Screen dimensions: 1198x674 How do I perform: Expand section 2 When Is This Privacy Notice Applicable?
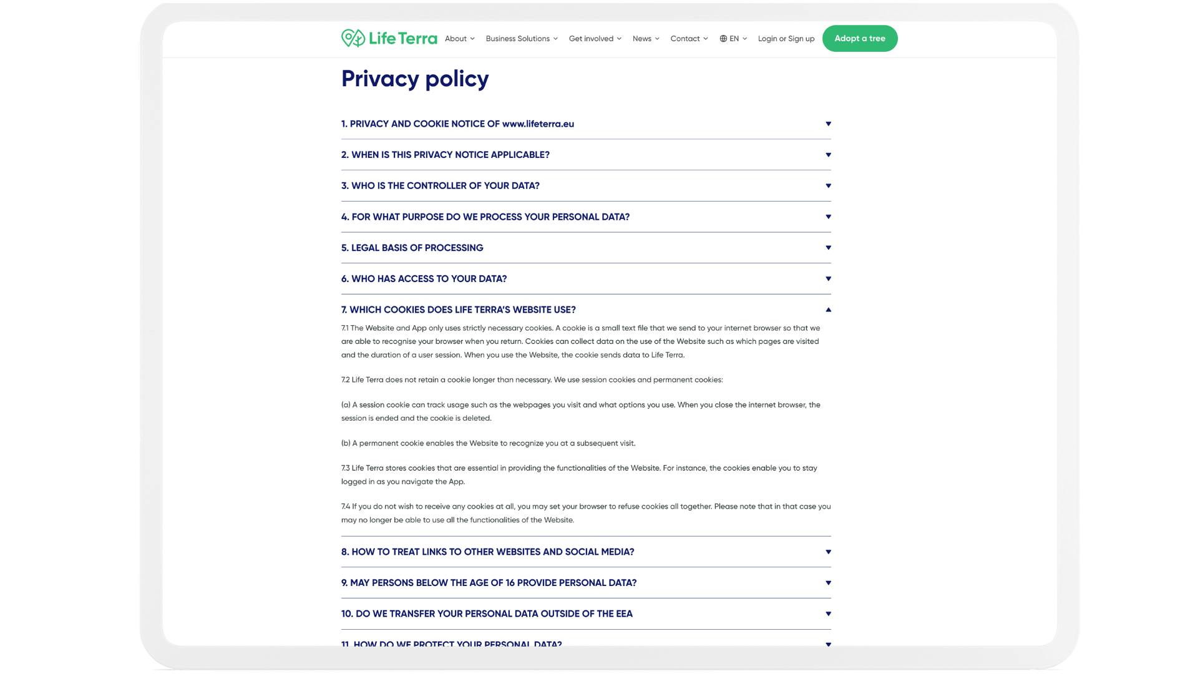click(827, 155)
